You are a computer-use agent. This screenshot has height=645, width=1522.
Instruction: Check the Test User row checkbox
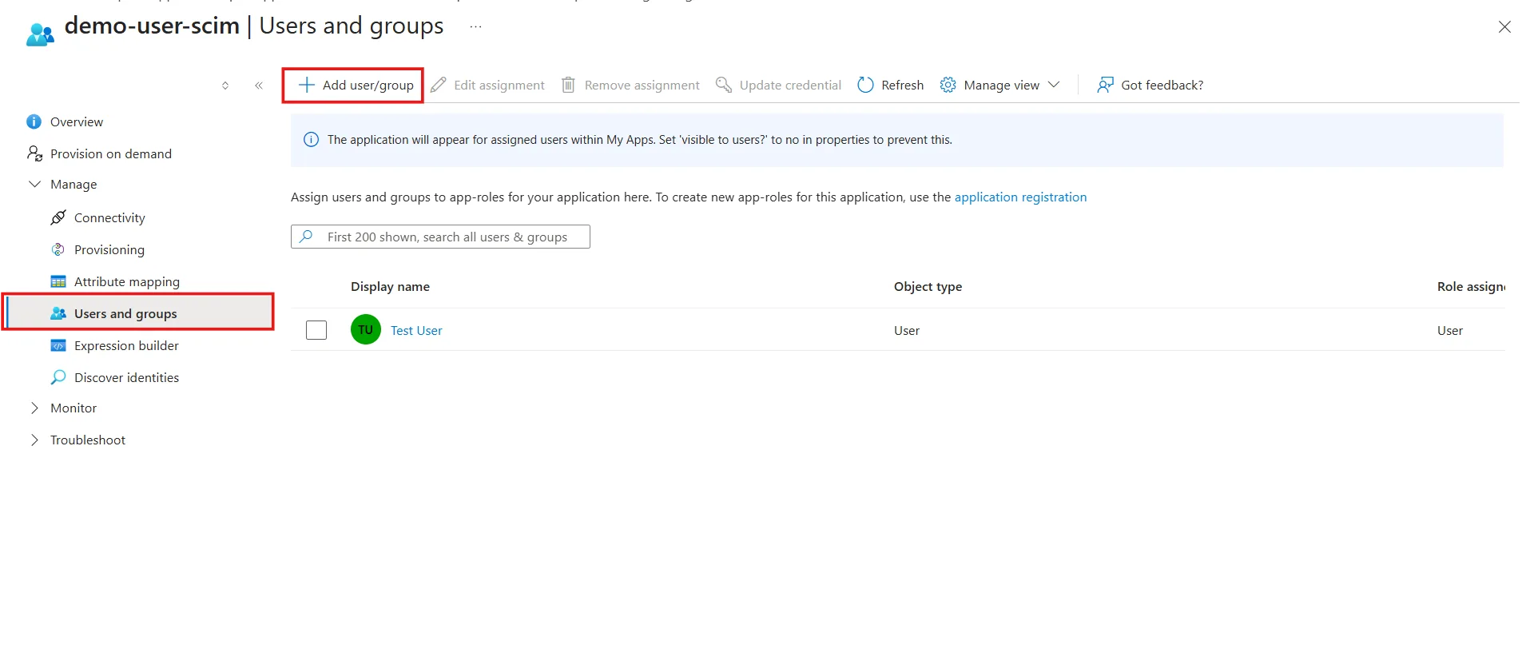pos(316,329)
